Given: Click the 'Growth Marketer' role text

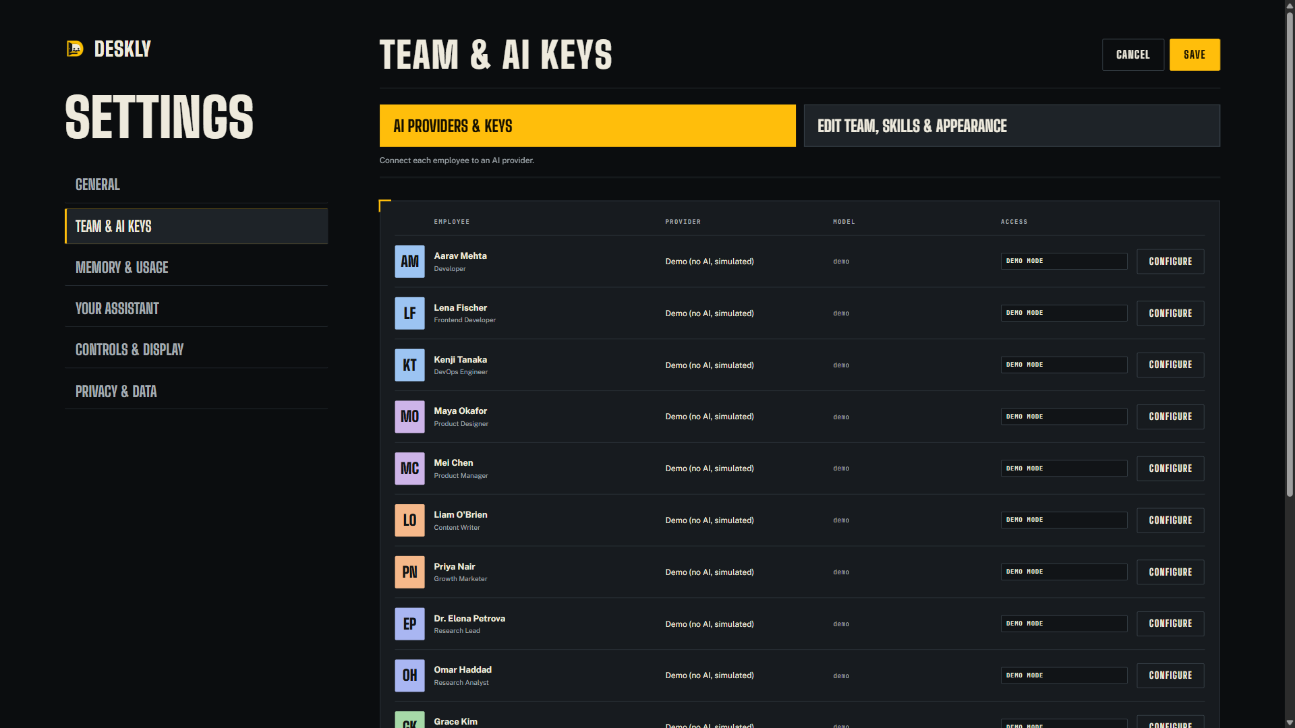Looking at the screenshot, I should pos(461,579).
